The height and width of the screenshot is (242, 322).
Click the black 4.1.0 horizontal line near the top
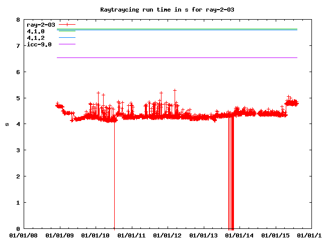(176, 29)
